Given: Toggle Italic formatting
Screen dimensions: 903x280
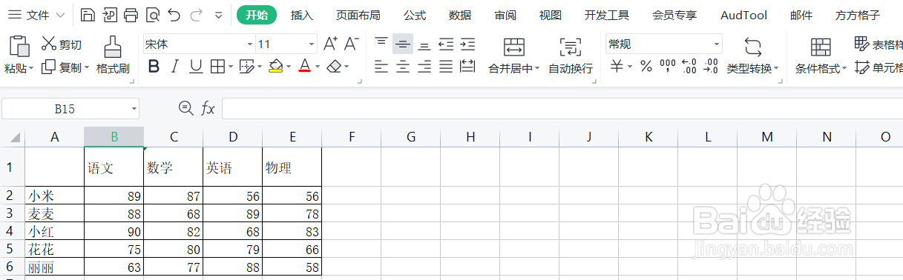Looking at the screenshot, I should click(x=175, y=67).
